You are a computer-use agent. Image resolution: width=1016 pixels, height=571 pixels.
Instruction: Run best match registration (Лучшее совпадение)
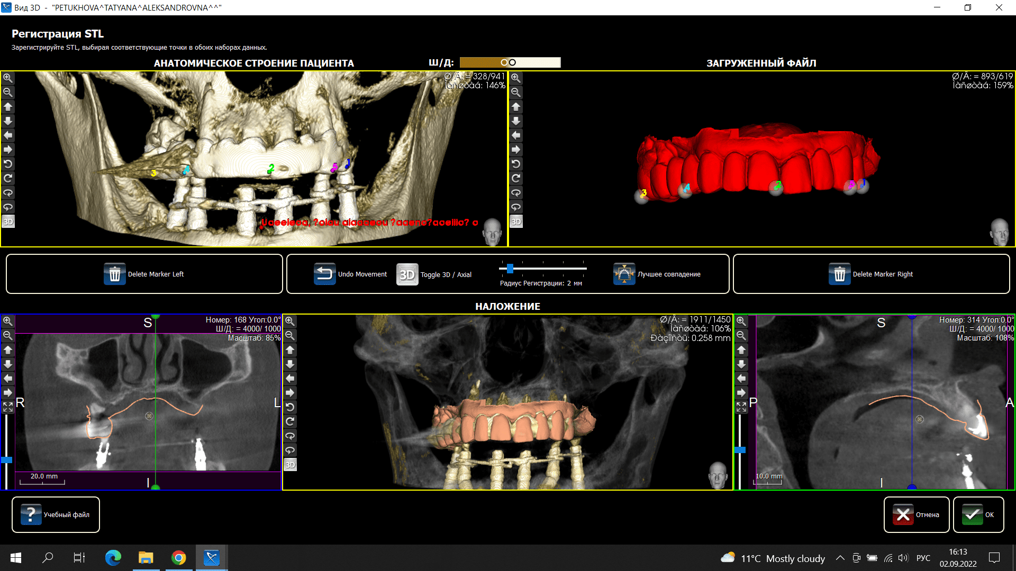[x=624, y=274]
